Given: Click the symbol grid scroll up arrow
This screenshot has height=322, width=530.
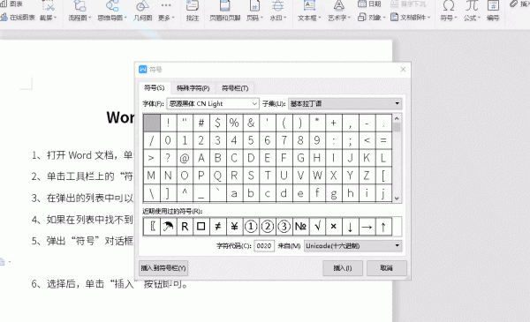Looking at the screenshot, I should tap(397, 118).
